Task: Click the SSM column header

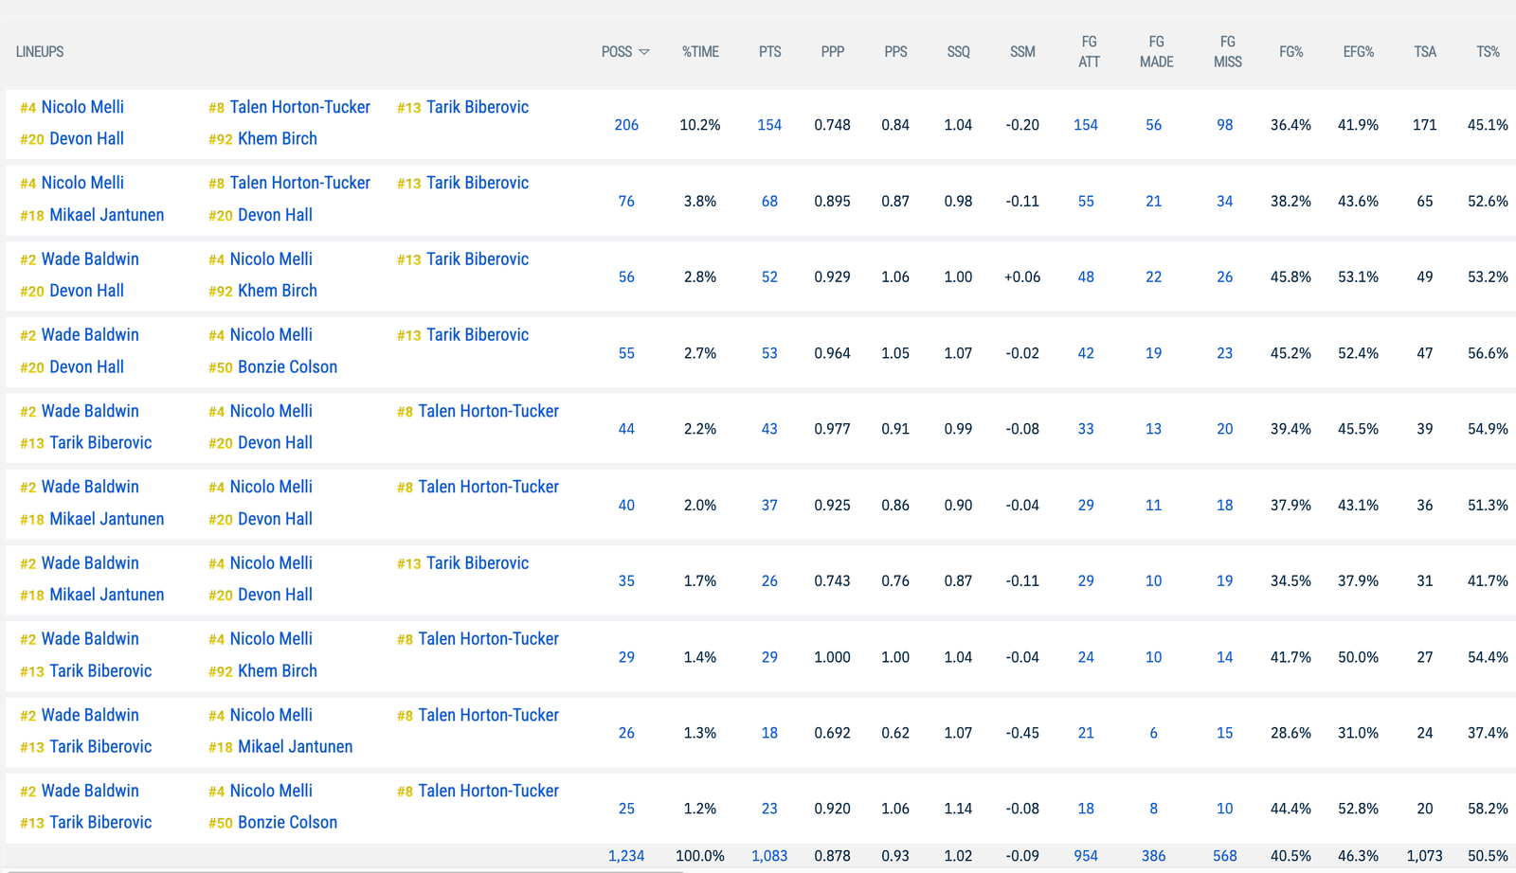Action: coord(1022,52)
